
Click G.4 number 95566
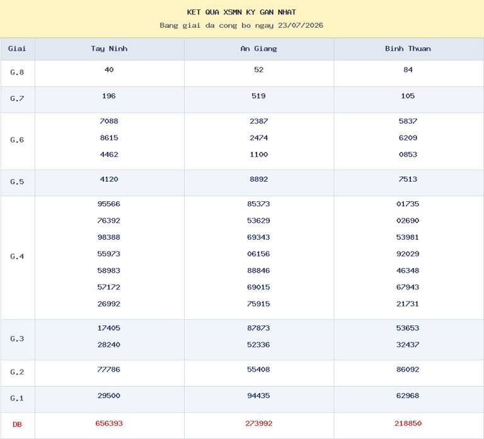108,204
